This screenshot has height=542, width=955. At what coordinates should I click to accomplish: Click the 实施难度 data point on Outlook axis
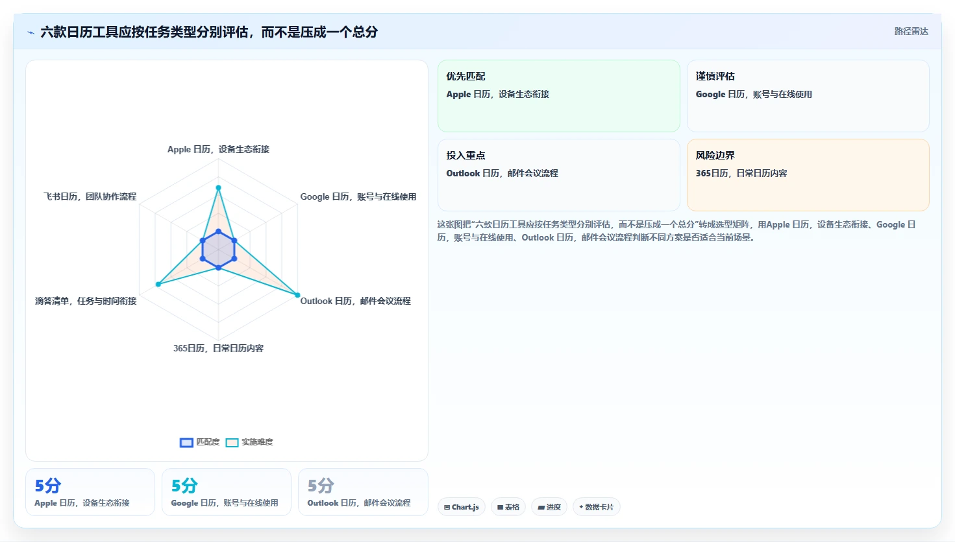[297, 295]
